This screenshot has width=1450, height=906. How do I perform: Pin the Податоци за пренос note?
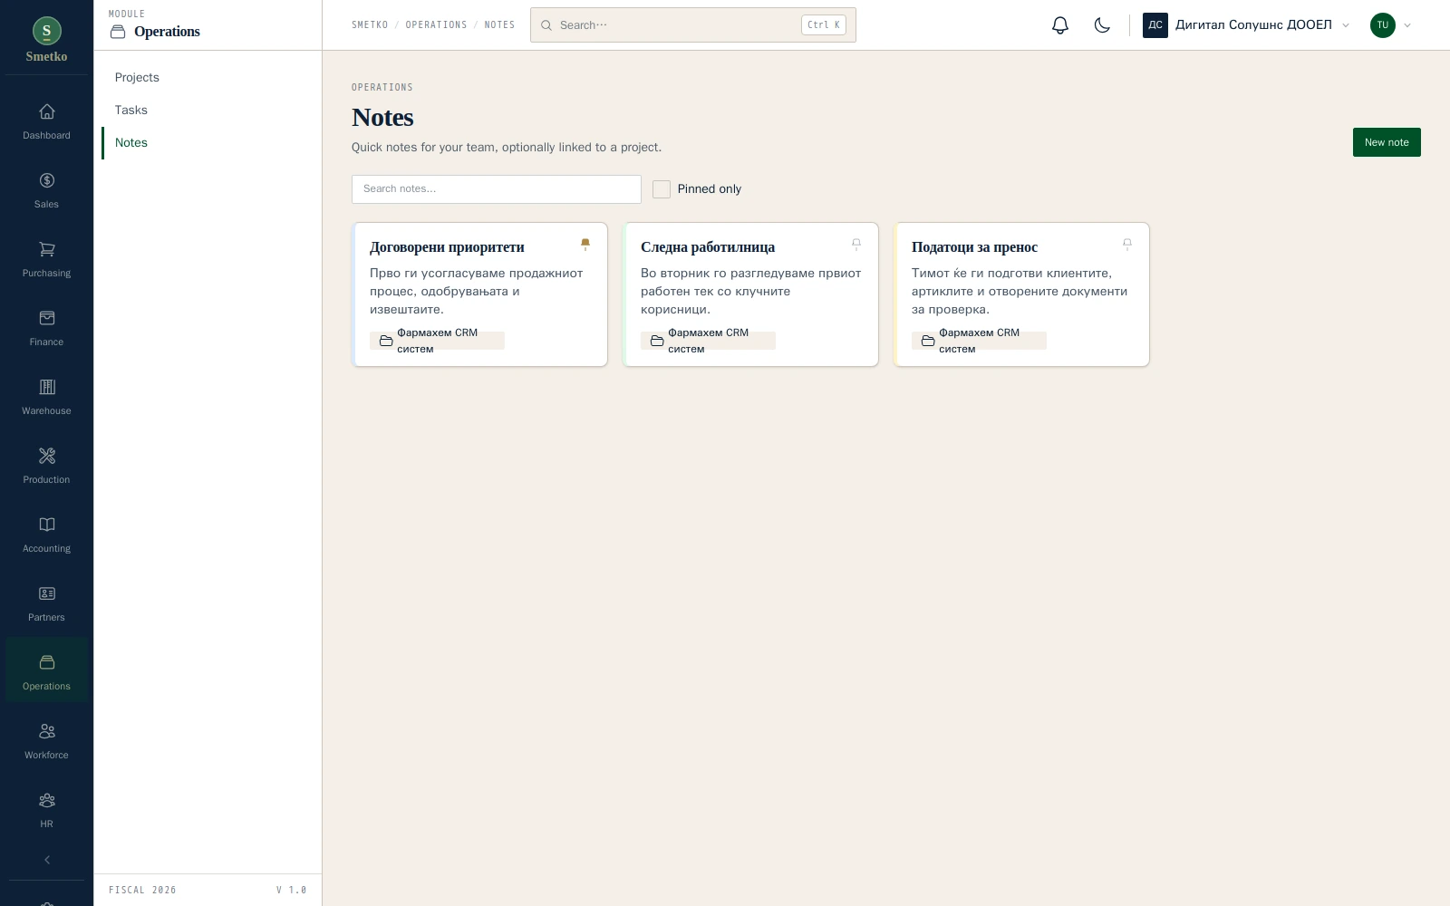click(1127, 244)
